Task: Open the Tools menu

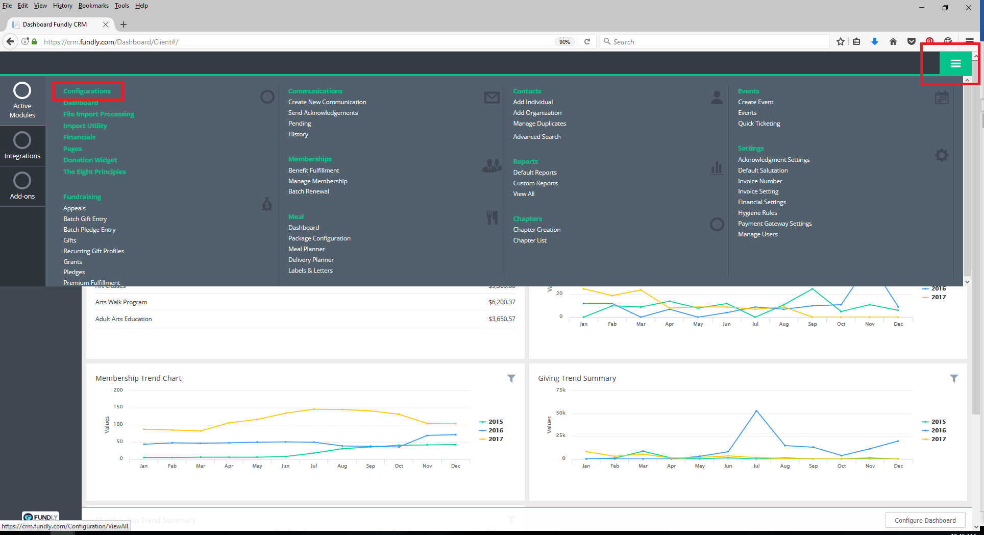Action: [x=122, y=6]
